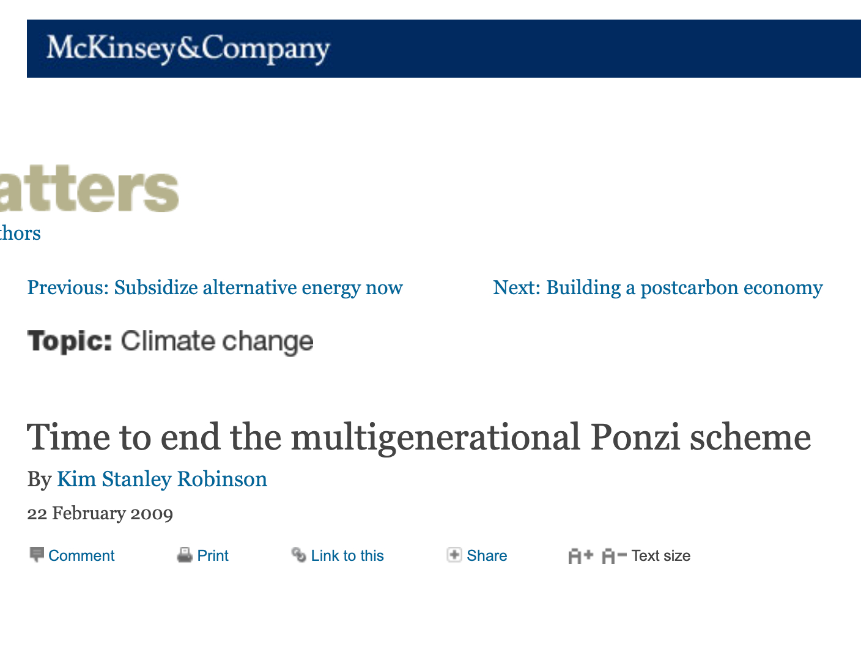Open the Comment text link
Viewport: 861px width, 652px height.
[81, 555]
